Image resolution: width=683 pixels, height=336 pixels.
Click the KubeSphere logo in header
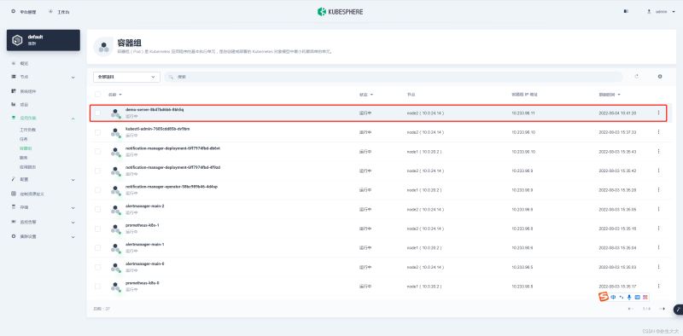click(340, 12)
